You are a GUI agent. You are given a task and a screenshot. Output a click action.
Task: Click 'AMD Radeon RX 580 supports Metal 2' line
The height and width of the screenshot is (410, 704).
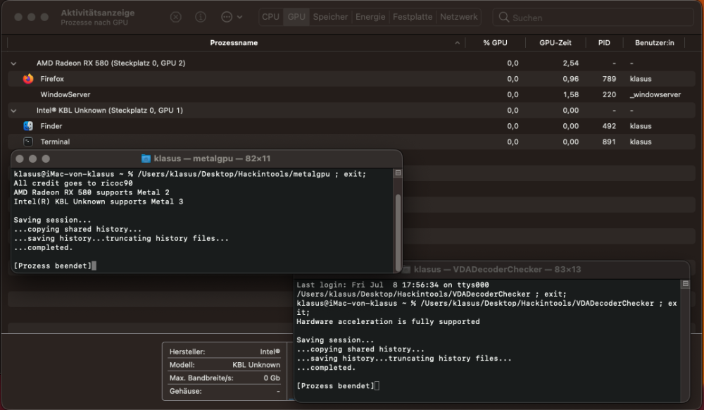[92, 192]
